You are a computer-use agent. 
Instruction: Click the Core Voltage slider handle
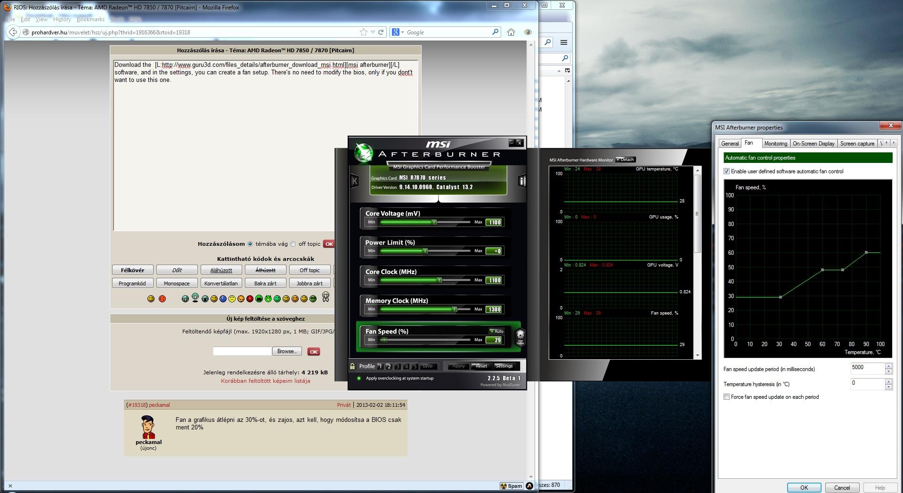[434, 222]
